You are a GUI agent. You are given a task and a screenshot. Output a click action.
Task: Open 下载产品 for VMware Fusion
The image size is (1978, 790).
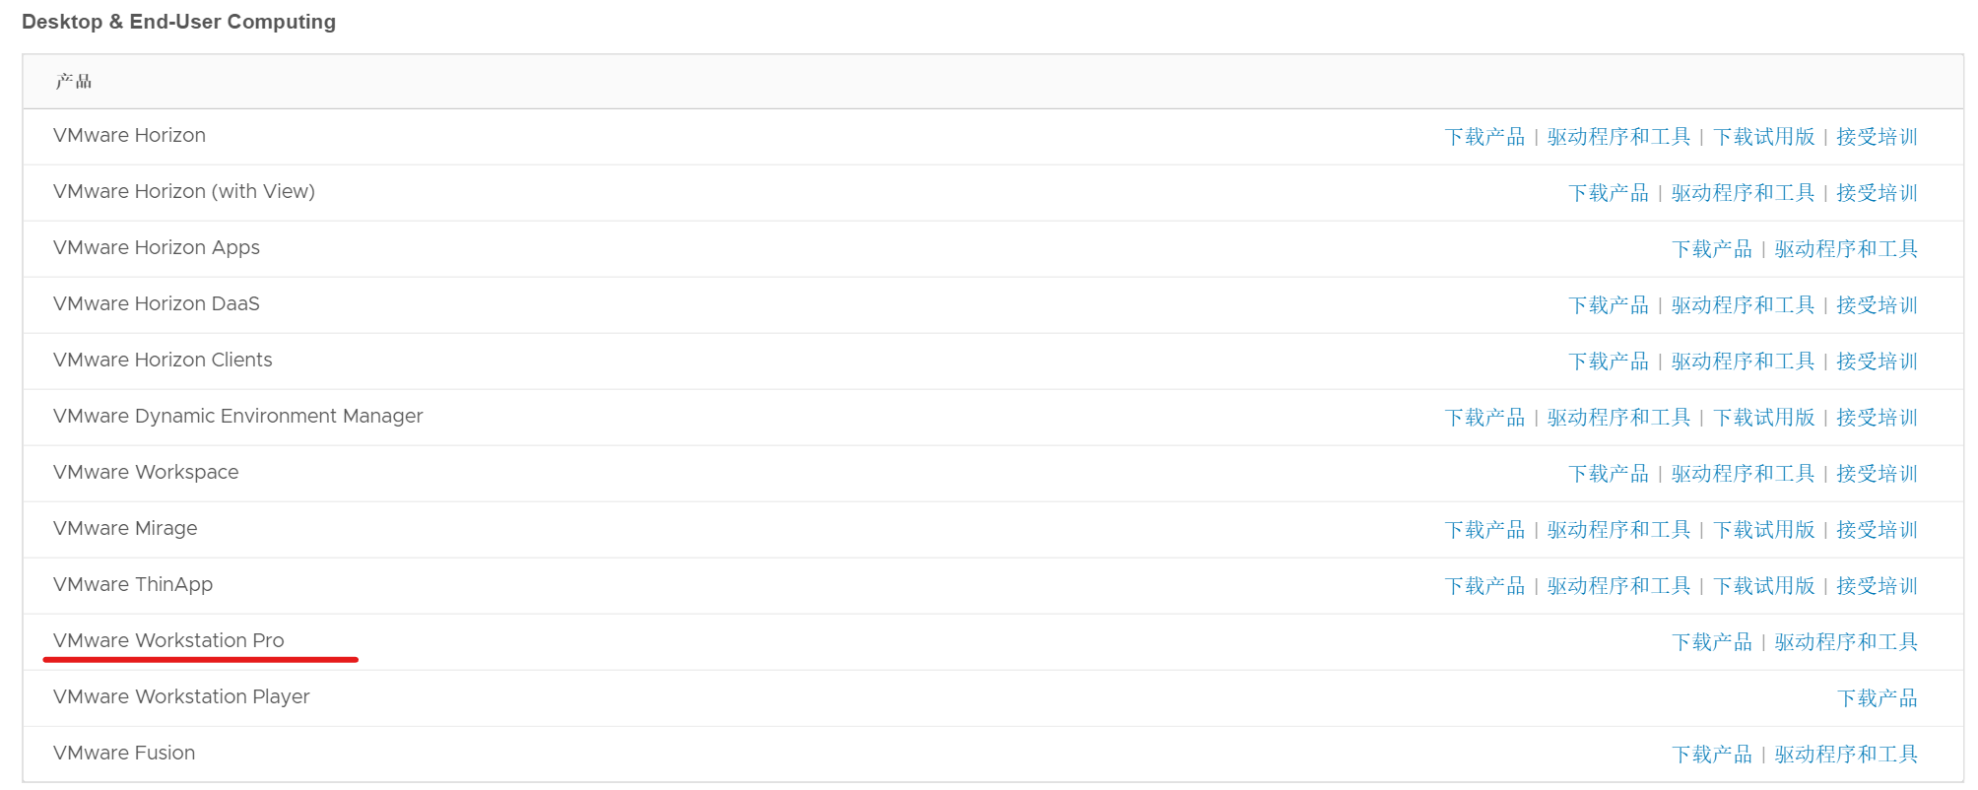1713,753
